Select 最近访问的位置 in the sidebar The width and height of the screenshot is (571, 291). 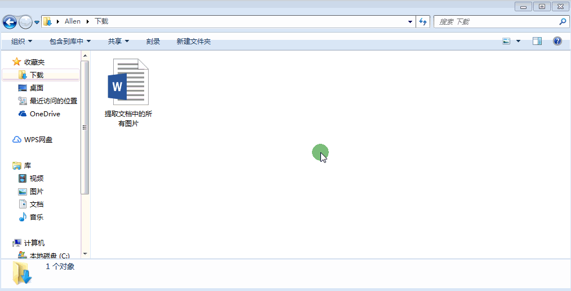[53, 101]
